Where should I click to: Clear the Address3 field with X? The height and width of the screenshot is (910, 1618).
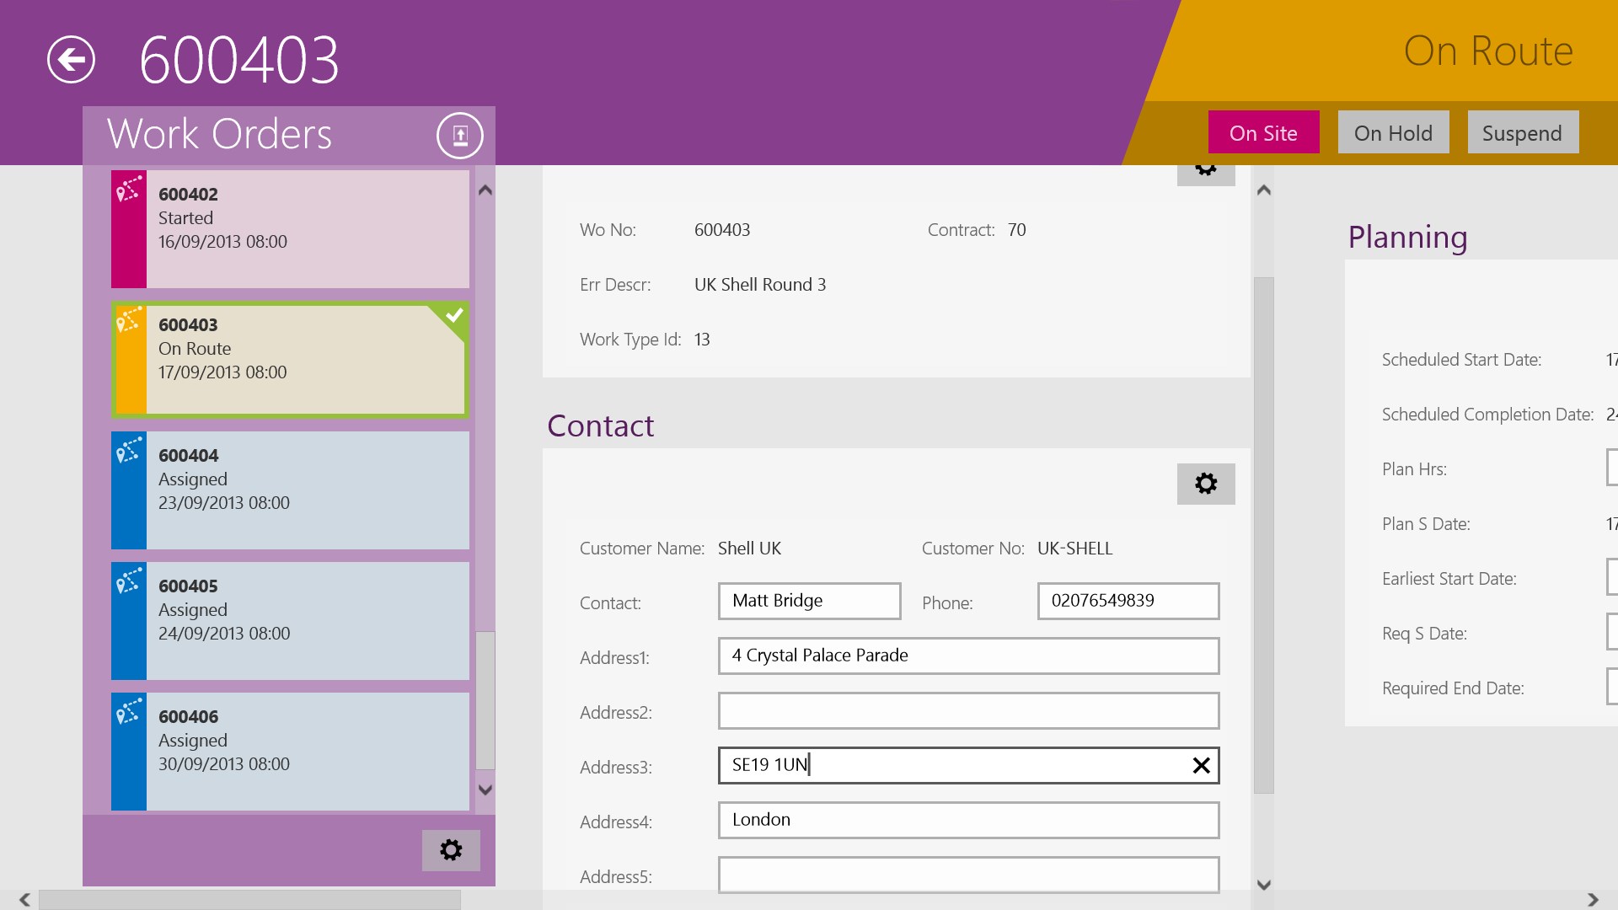pos(1201,765)
